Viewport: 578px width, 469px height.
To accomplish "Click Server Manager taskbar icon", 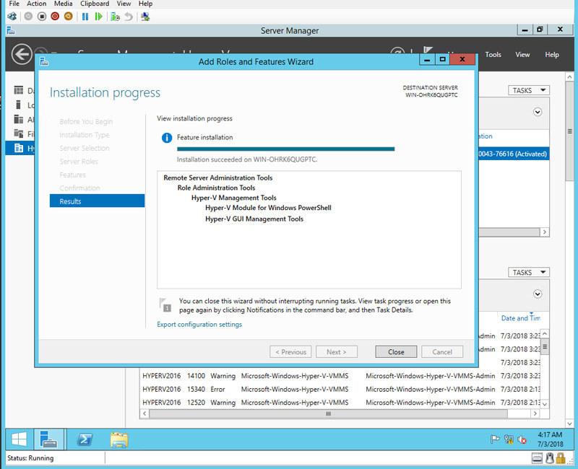I will click(x=49, y=439).
